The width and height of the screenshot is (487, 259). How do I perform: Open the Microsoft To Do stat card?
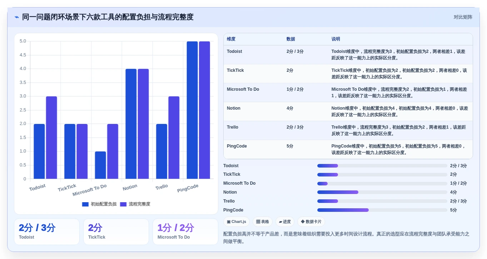pyautogui.click(x=185, y=231)
